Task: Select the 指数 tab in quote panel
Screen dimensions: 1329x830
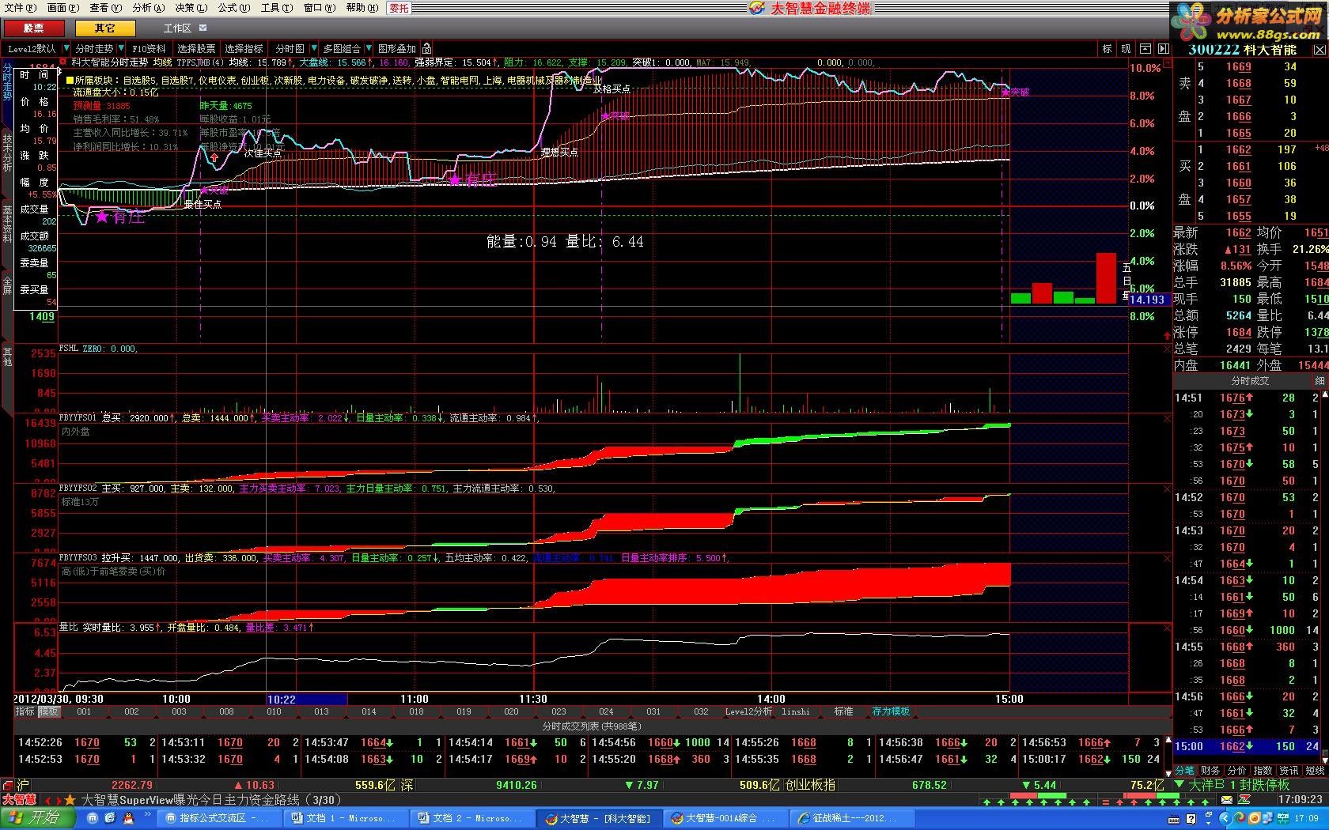Action: click(1263, 771)
